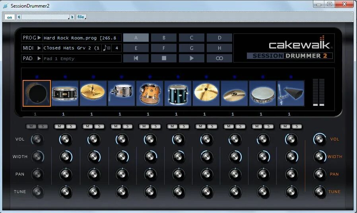Click the stop playback button
The image size is (357, 213).
coord(164,59)
